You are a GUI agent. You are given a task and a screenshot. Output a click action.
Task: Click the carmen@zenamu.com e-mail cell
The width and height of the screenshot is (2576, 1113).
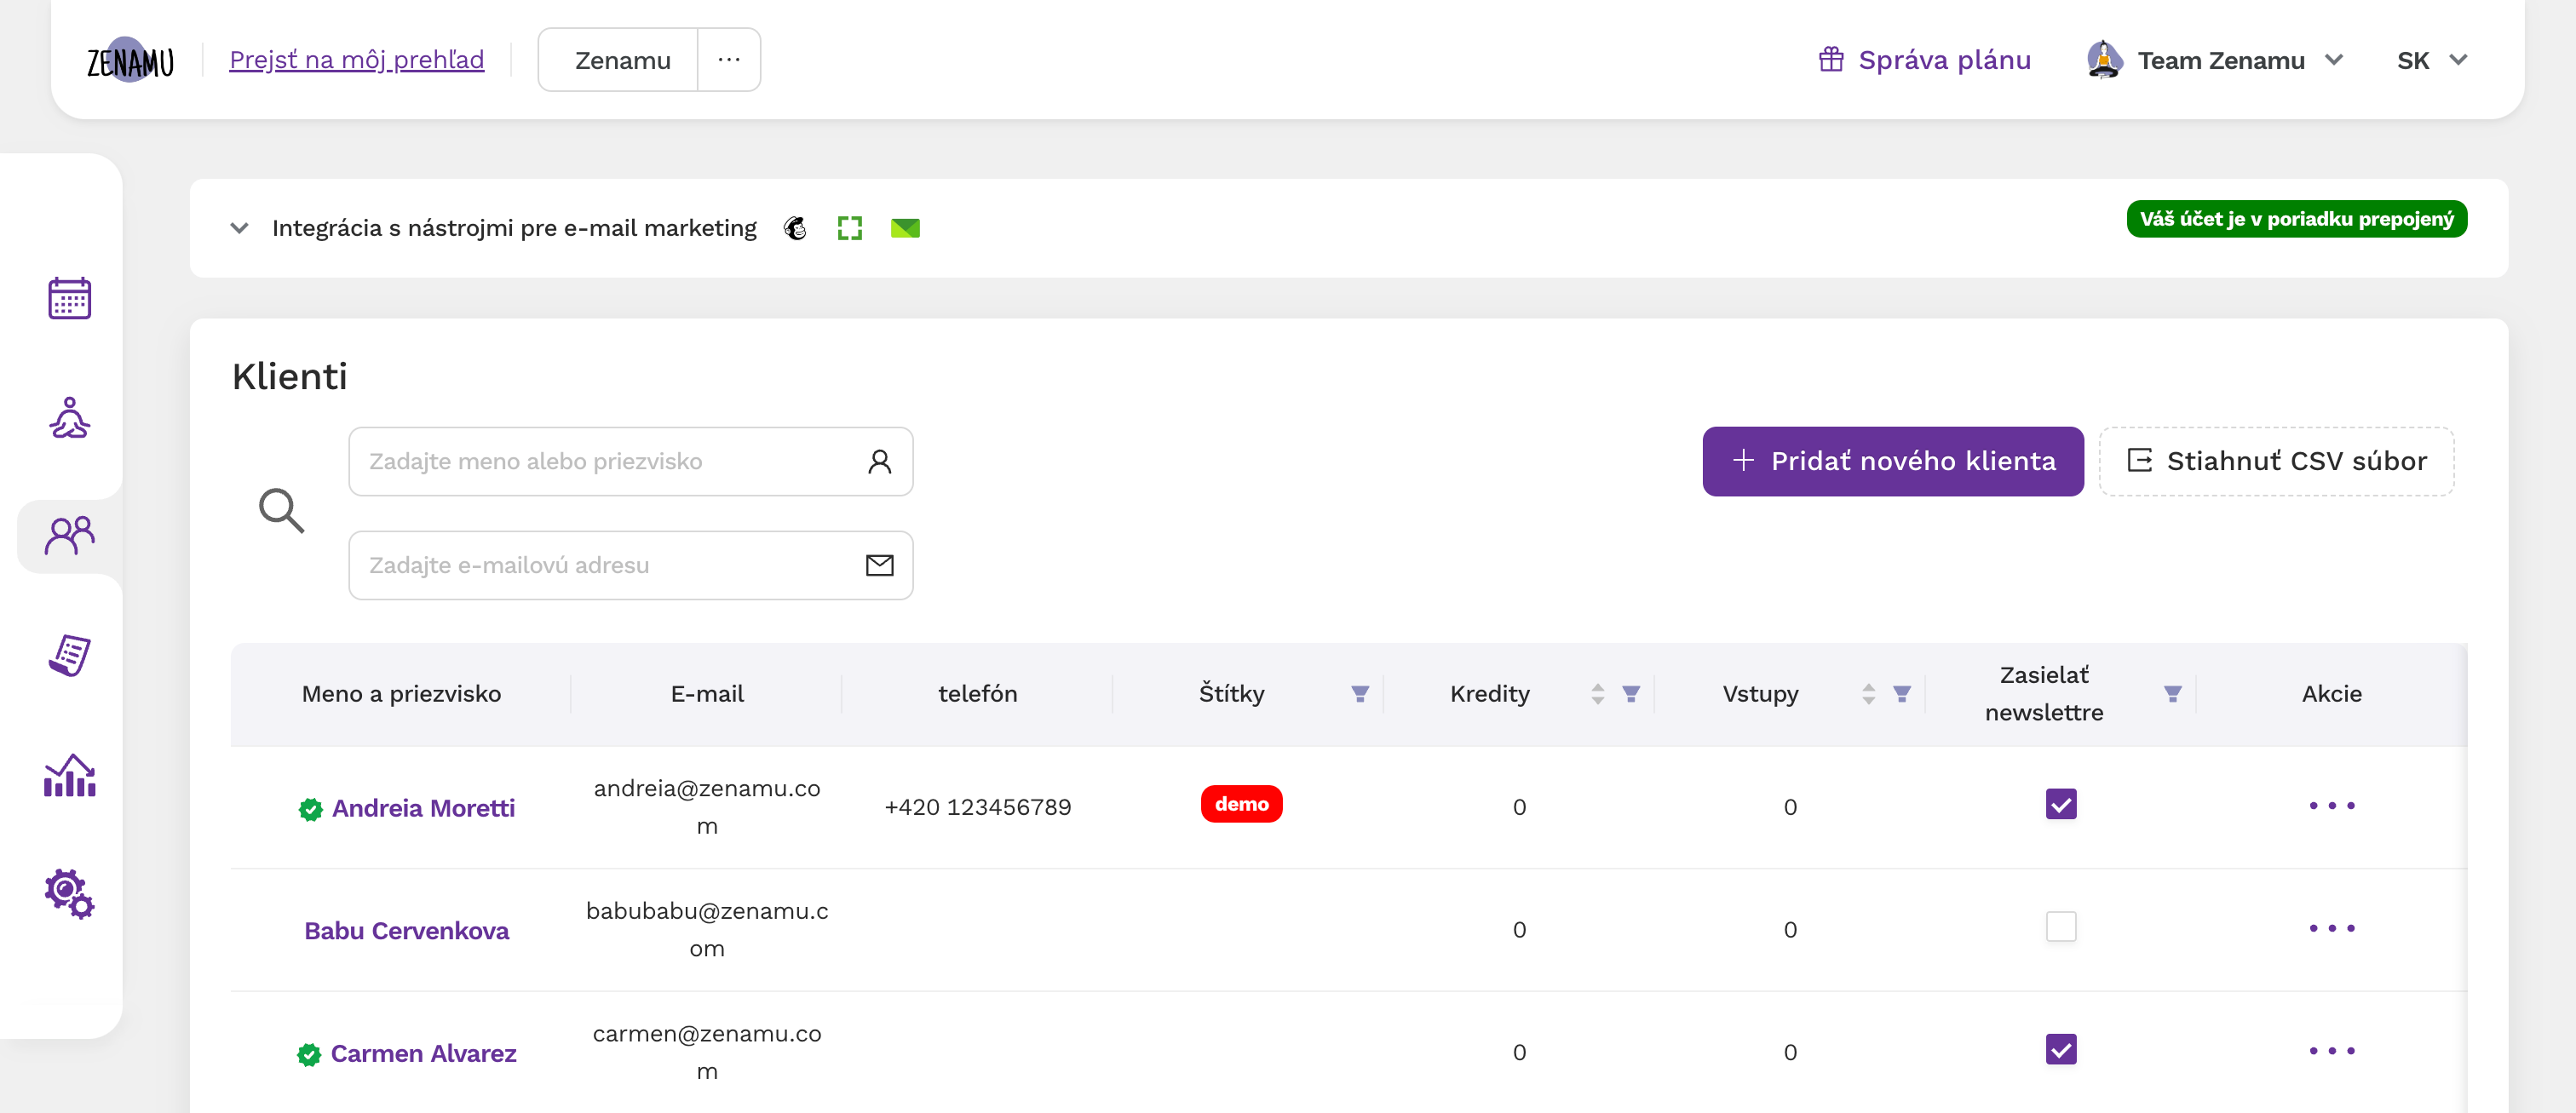pyautogui.click(x=707, y=1052)
